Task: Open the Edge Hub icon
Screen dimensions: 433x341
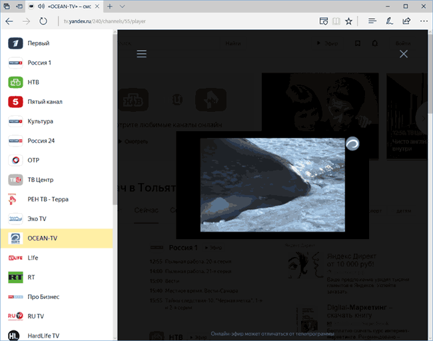Action: (x=372, y=21)
